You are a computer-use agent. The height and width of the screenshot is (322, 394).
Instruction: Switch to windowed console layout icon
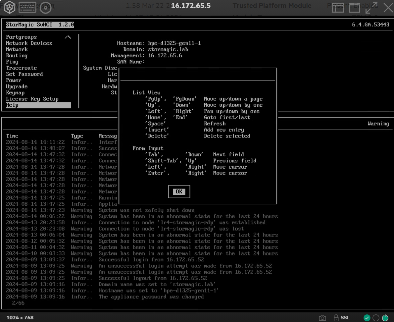click(x=354, y=8)
